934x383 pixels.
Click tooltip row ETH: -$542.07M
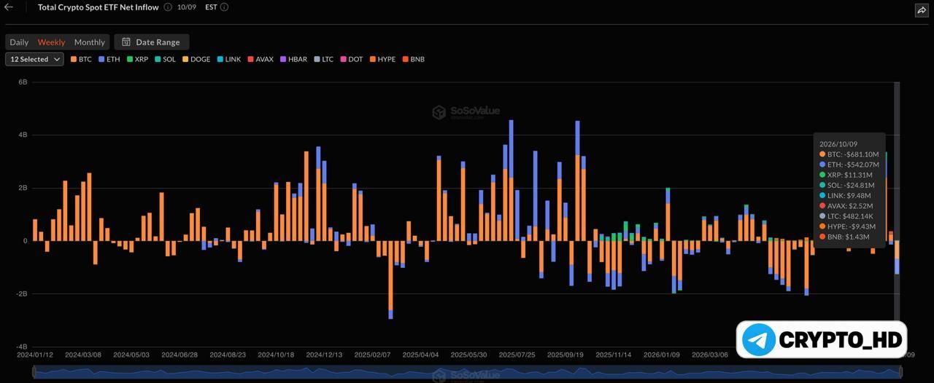coord(849,165)
